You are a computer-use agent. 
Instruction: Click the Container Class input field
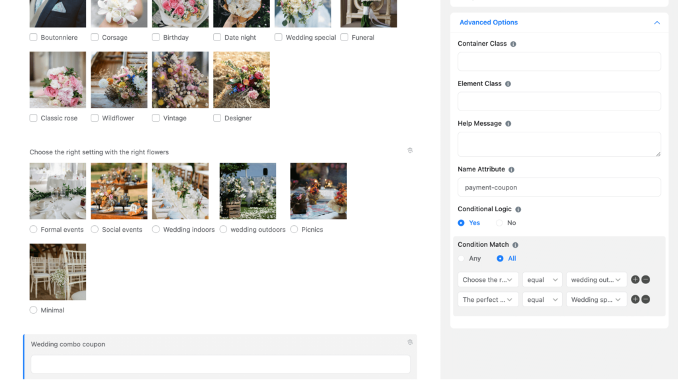click(x=559, y=62)
